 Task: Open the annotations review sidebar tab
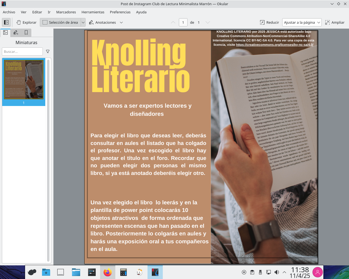[x=16, y=32]
